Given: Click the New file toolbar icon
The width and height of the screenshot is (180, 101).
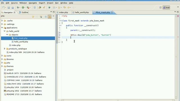Looking at the screenshot, I should (x=3, y=8).
